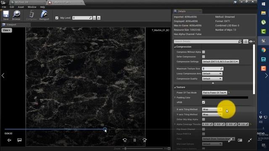
Task: Skip forward 30 seconds in the video
Action: pos(145,141)
